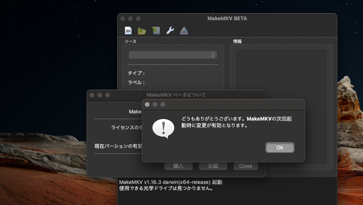363x205 pixels.
Task: Open disc folder icon with green arrow
Action: click(142, 31)
